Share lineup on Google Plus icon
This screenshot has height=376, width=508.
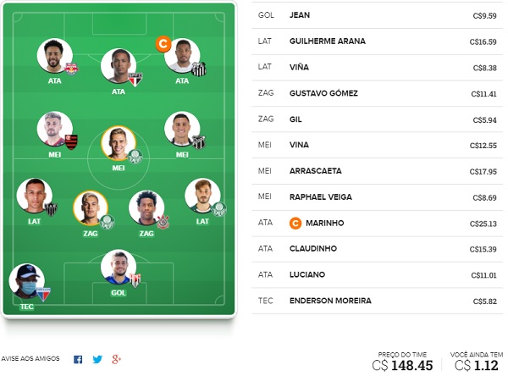[116, 359]
